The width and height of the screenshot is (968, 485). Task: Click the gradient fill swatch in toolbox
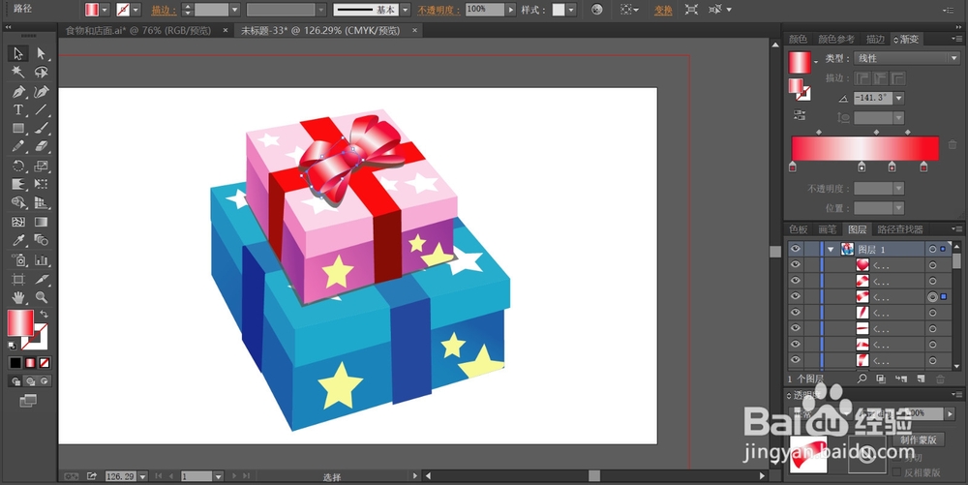click(x=20, y=322)
